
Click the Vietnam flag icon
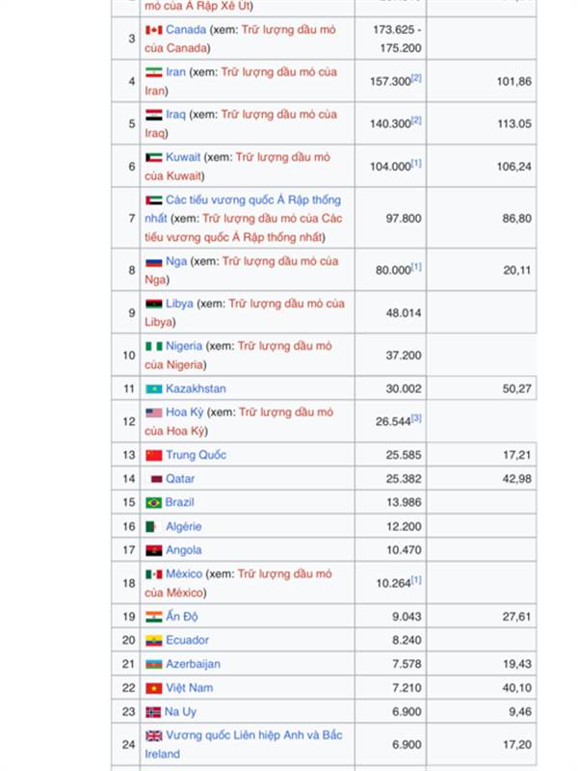[x=153, y=688]
